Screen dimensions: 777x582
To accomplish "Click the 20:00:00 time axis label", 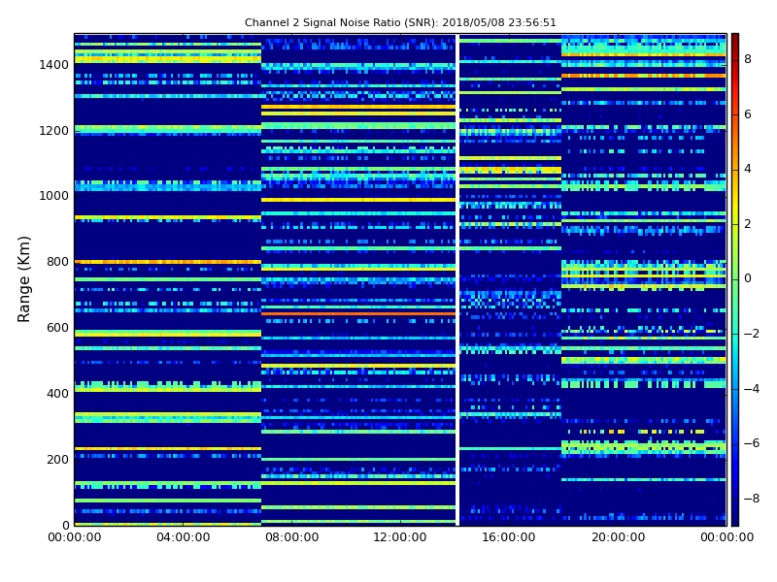I will [x=618, y=537].
